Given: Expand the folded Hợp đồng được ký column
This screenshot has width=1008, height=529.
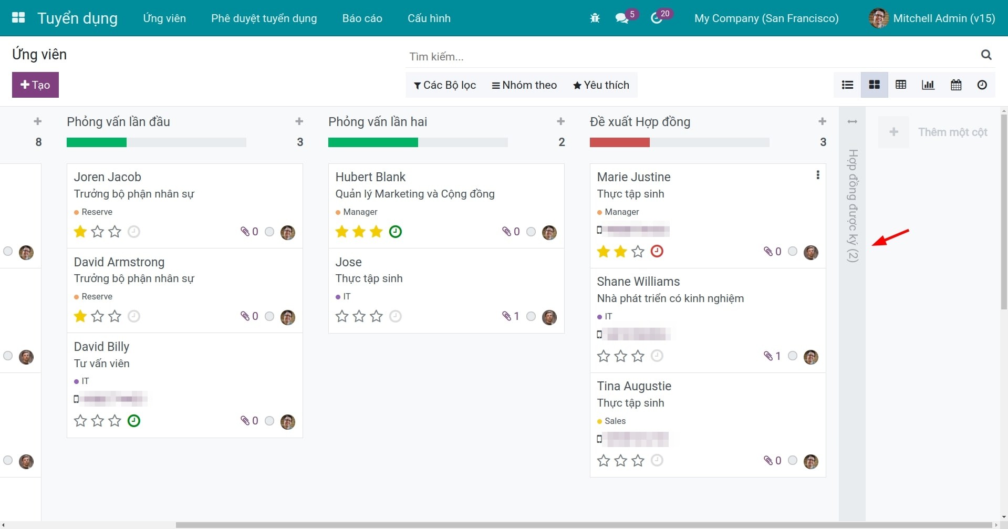Looking at the screenshot, I should click(x=852, y=121).
